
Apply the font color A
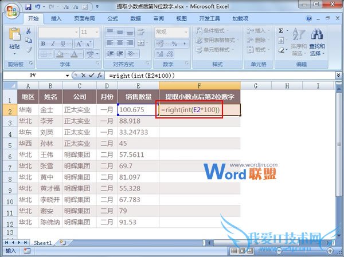[x=75, y=54]
